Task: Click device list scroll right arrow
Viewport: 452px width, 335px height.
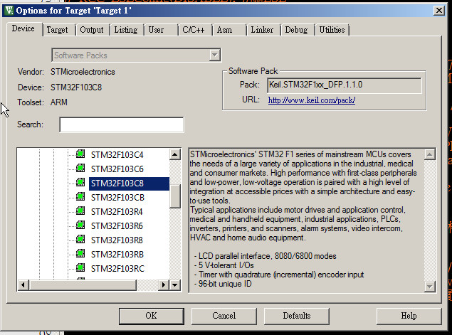Action: click(x=164, y=285)
